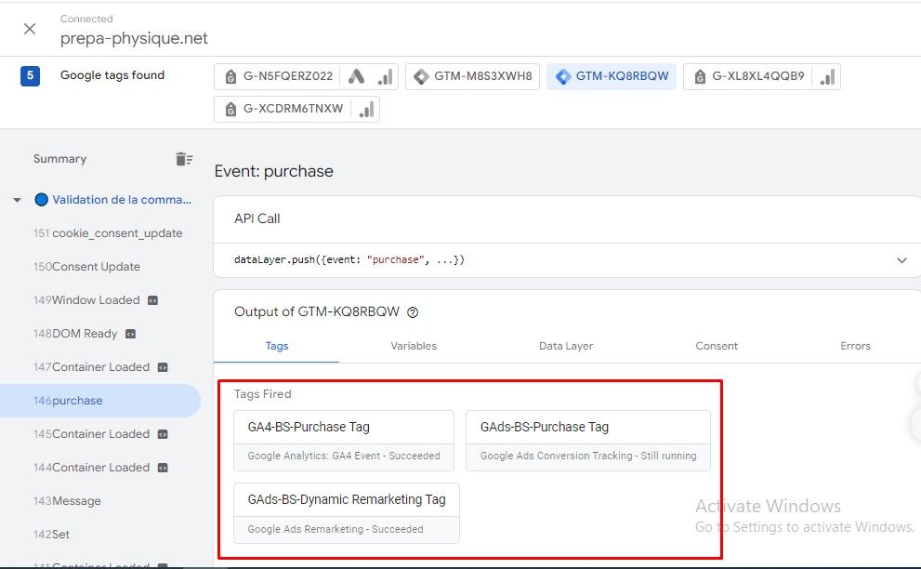Viewport: 921px width, 569px height.
Task: Click the Google tags found label
Action: click(x=112, y=75)
